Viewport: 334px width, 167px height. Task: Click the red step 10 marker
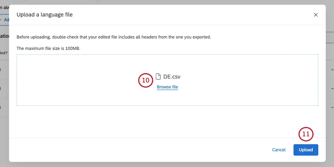[145, 80]
